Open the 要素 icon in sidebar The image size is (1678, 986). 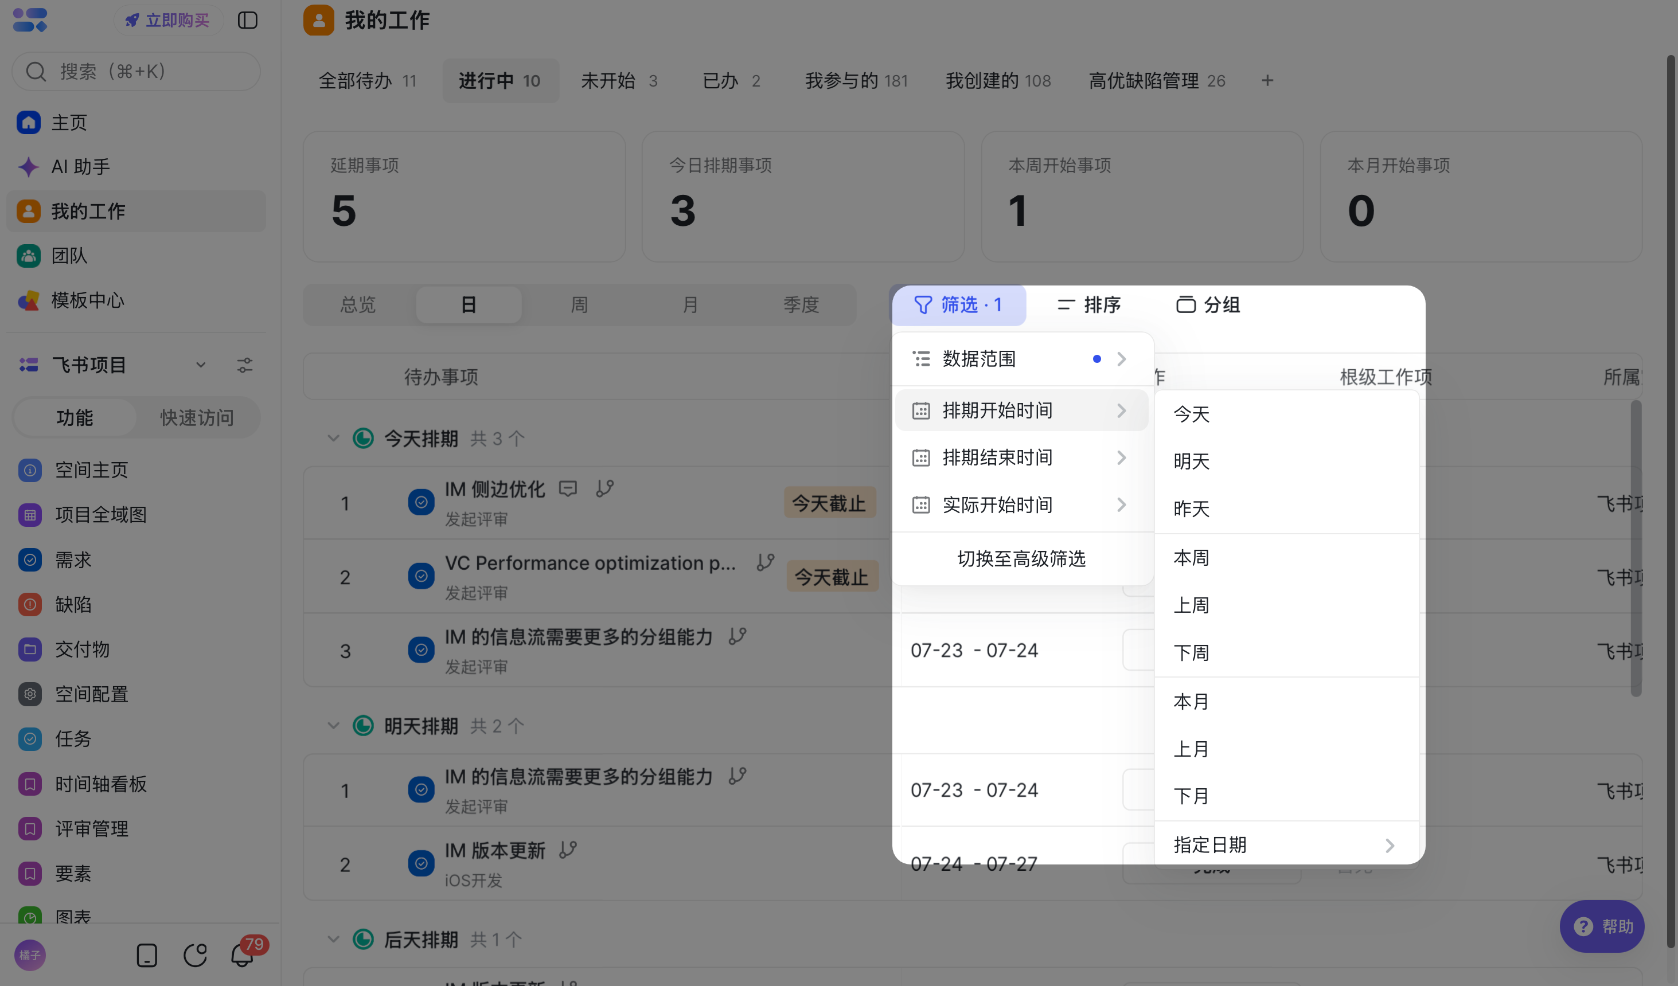(30, 874)
